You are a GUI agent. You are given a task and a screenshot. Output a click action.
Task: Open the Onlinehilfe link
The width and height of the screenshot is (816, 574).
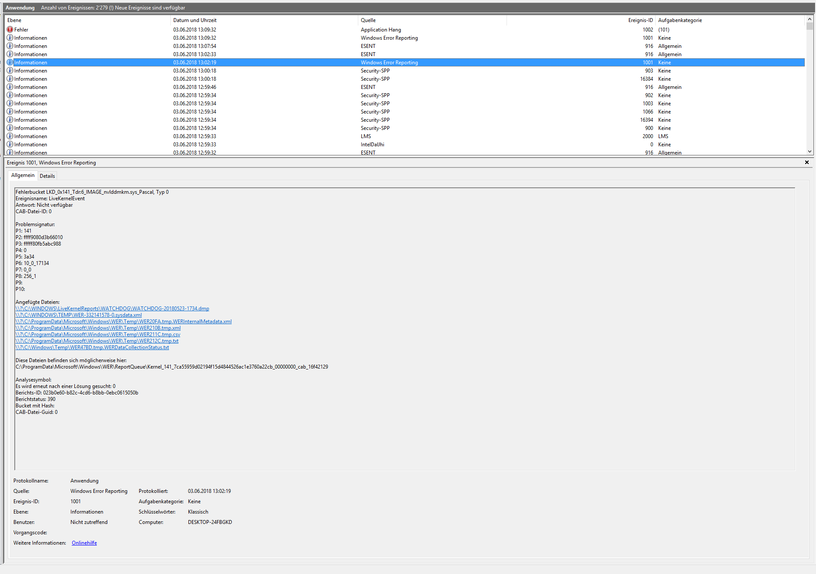[84, 543]
